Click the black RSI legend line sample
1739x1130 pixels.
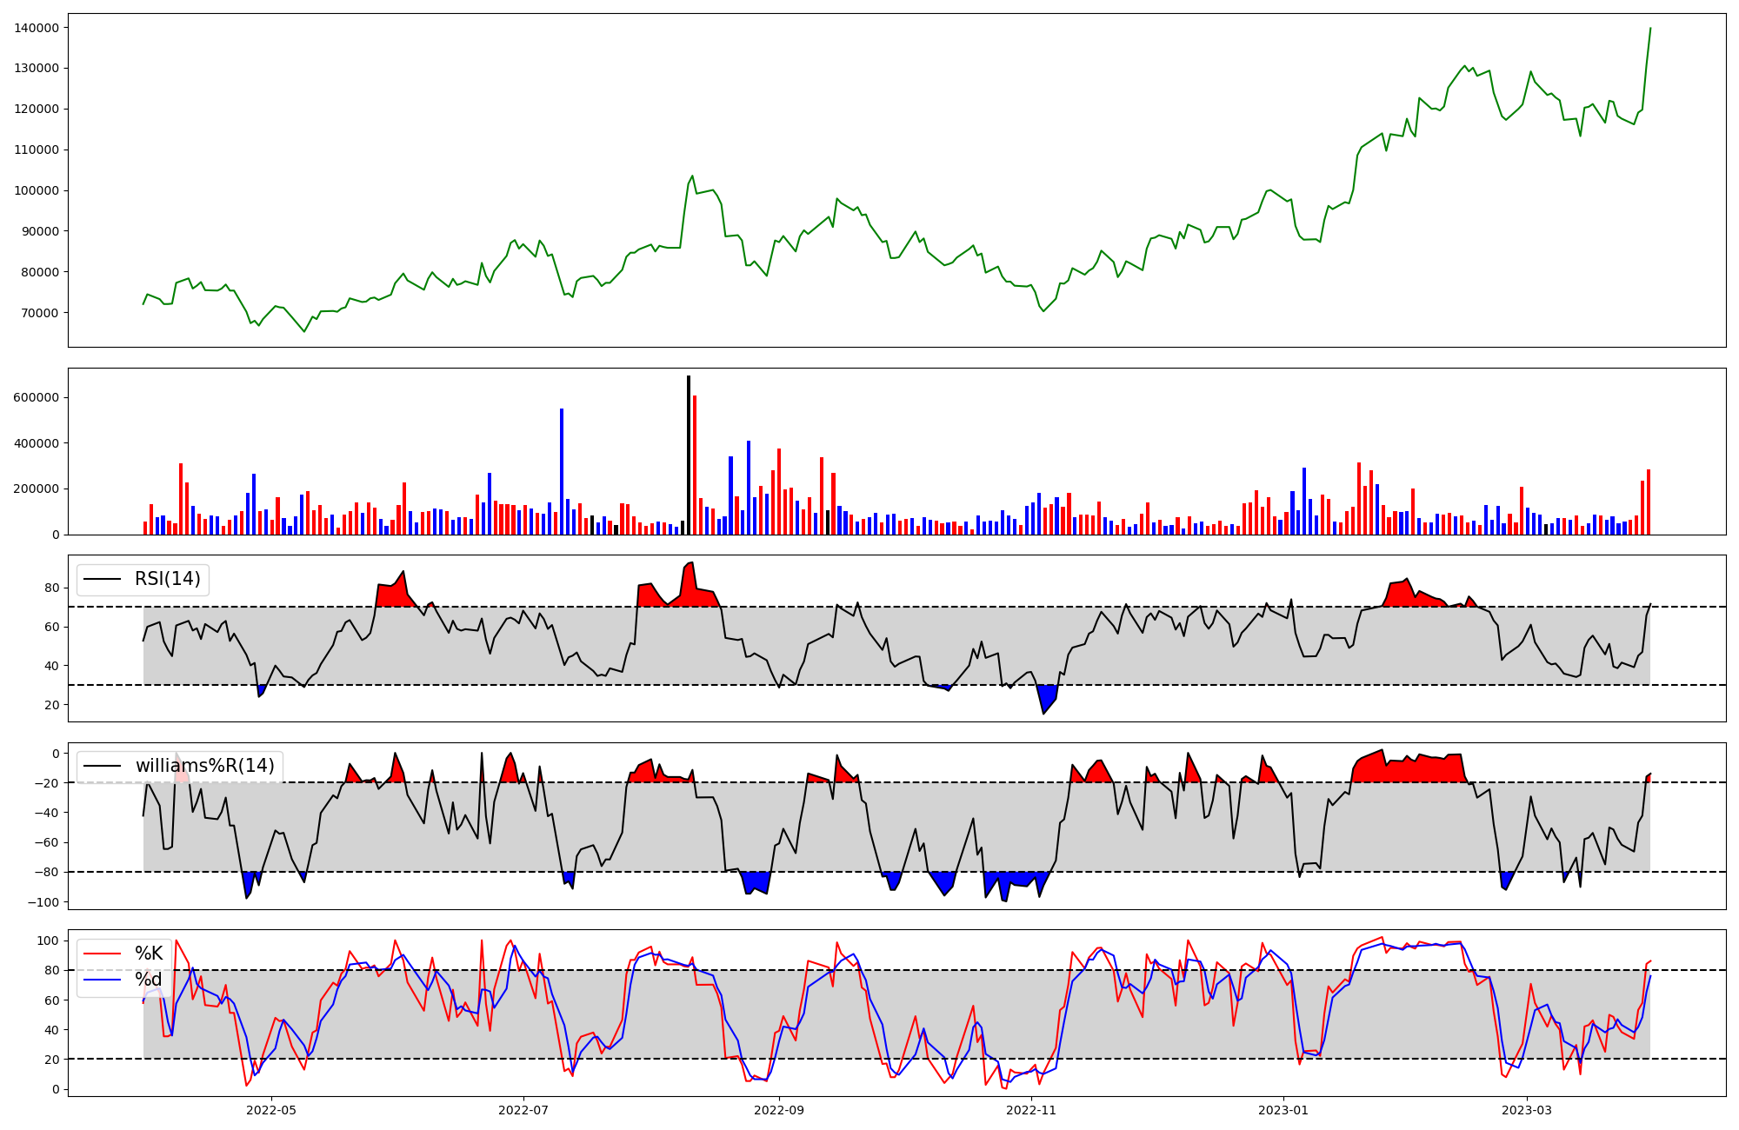(x=101, y=579)
